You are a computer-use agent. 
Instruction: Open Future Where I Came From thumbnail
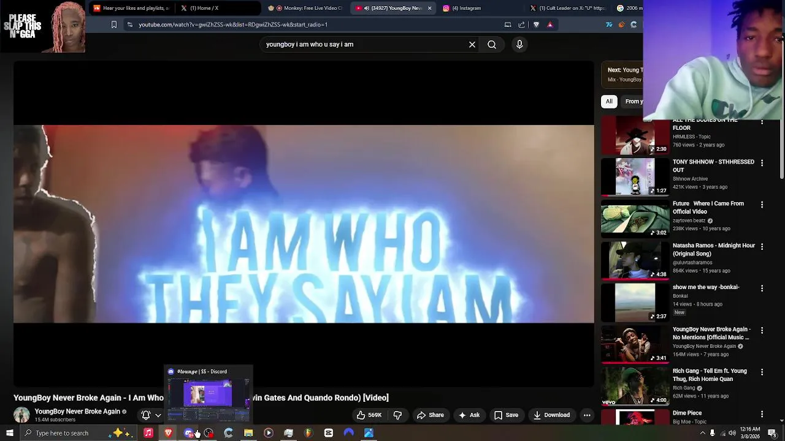(635, 218)
